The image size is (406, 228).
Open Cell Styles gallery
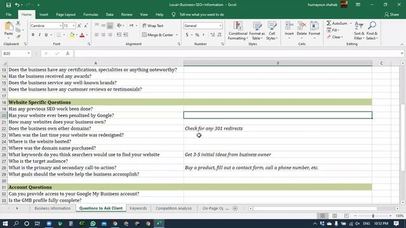[272, 30]
